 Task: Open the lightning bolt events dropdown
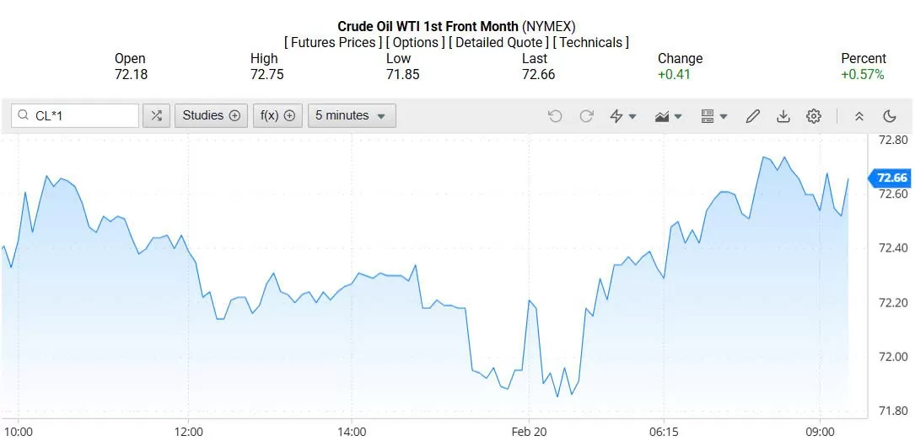[622, 116]
